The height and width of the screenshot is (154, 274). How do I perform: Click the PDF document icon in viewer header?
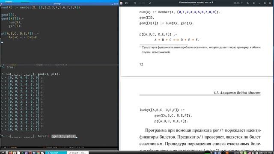(121, 3)
